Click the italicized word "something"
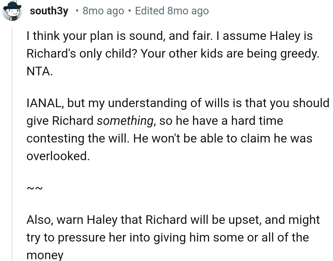The height and width of the screenshot is (261, 333). tap(126, 121)
